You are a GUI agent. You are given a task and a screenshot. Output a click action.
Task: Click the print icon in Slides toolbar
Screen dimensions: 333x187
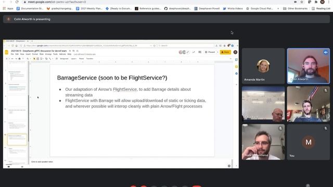coord(19,59)
